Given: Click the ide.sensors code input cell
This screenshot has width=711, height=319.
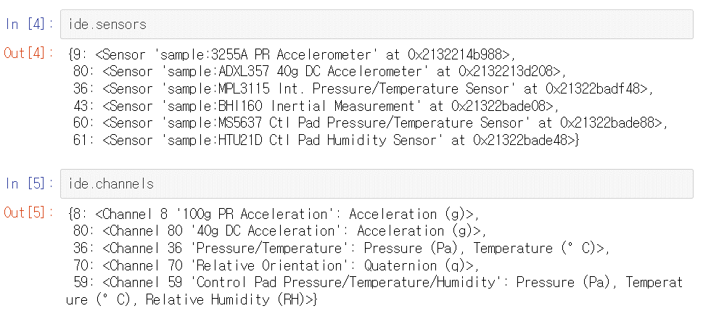Looking at the screenshot, I should click(x=377, y=24).
